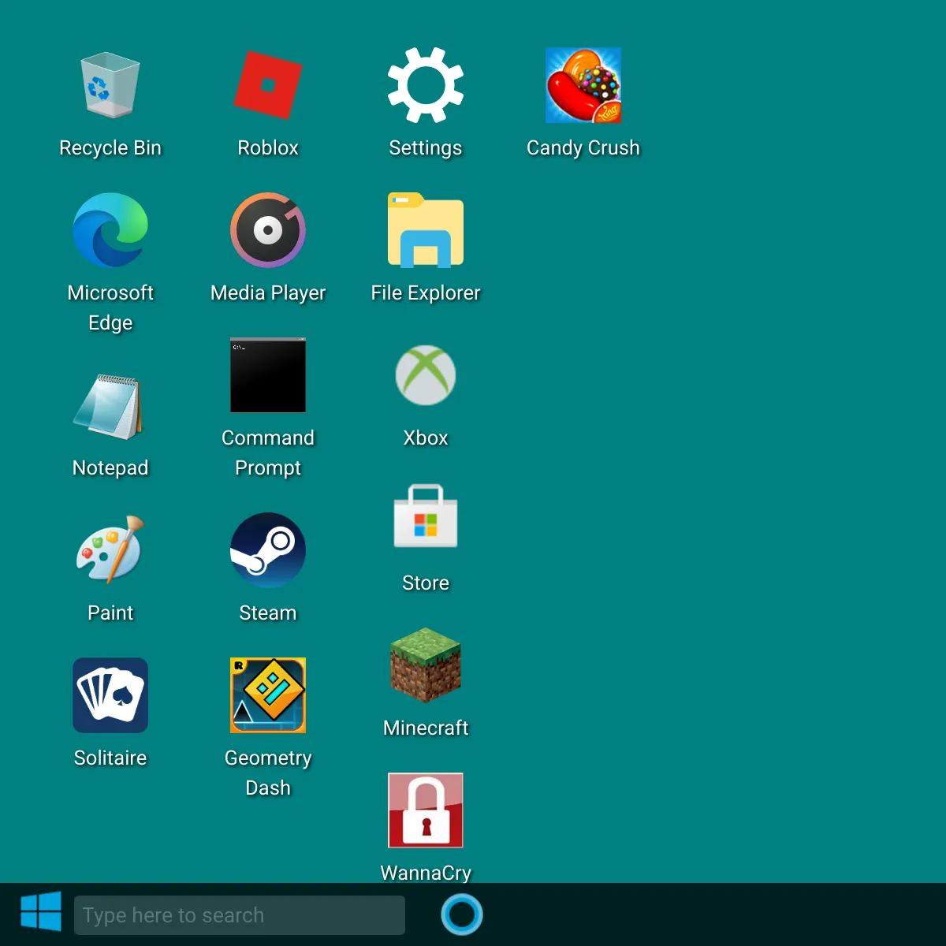Open the Store shopping bag icon
This screenshot has height=946, width=946.
[426, 516]
